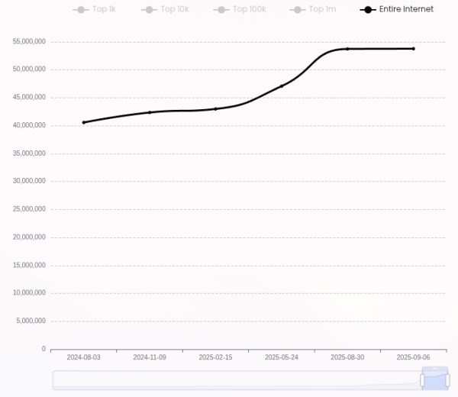The image size is (458, 397).
Task: Click the left handle of zoom slider
Action: click(x=422, y=379)
